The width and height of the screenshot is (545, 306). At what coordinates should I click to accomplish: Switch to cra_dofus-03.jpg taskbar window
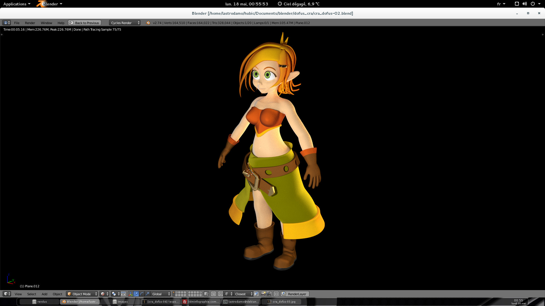282,302
